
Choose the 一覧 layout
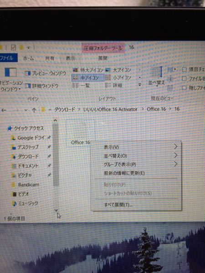pos(81,86)
